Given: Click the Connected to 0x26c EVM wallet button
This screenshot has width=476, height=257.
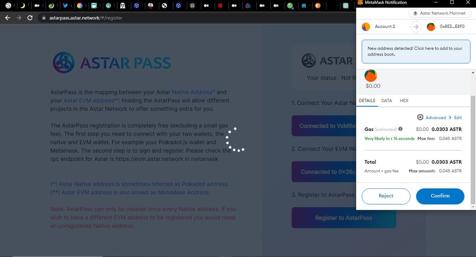Looking at the screenshot, I should (x=324, y=172).
